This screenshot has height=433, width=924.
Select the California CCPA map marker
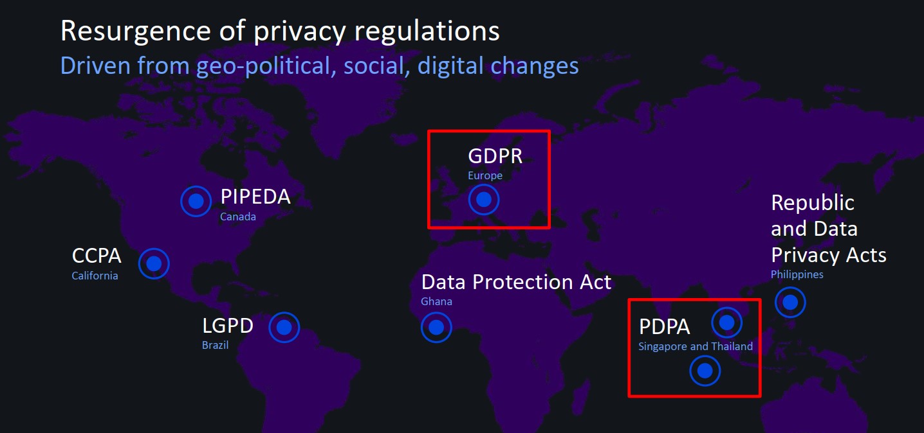pos(154,263)
